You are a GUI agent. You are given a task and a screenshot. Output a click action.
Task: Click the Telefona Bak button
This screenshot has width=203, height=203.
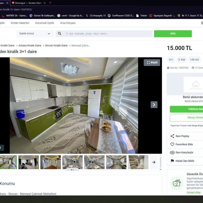tap(186, 109)
